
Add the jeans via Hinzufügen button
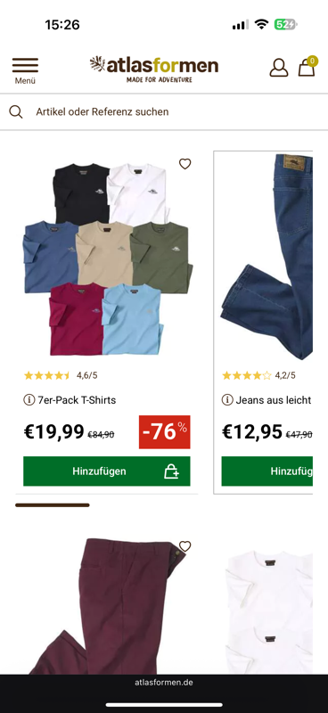point(267,471)
